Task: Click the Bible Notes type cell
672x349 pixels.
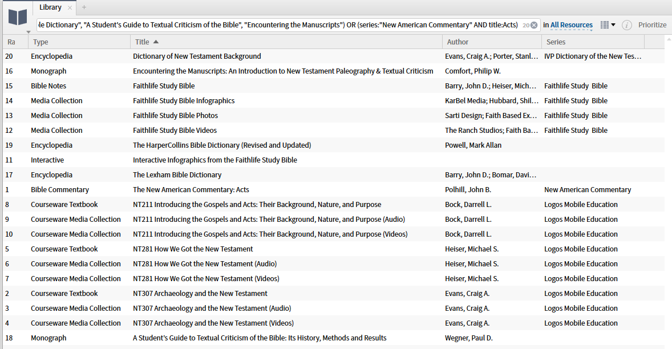Action: [48, 86]
